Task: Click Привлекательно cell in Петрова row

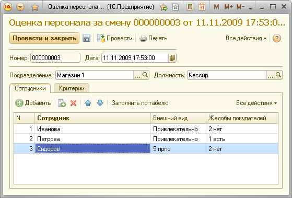Action: [179, 139]
